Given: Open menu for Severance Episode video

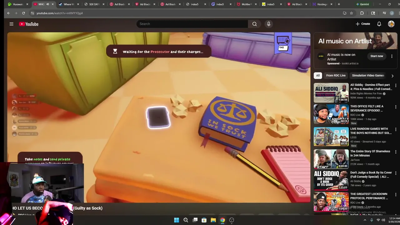Looking at the screenshot, I should coord(396,107).
